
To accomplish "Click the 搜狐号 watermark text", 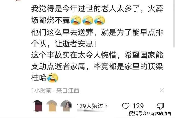I will 136,113.
